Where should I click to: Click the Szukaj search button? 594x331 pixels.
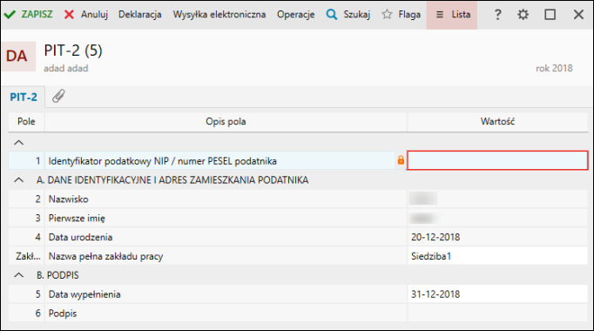348,15
